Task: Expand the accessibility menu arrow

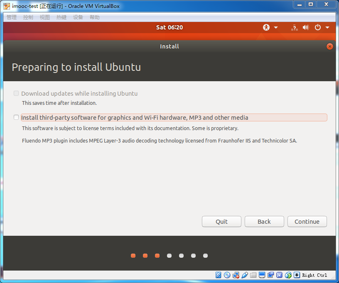Action: (x=276, y=27)
